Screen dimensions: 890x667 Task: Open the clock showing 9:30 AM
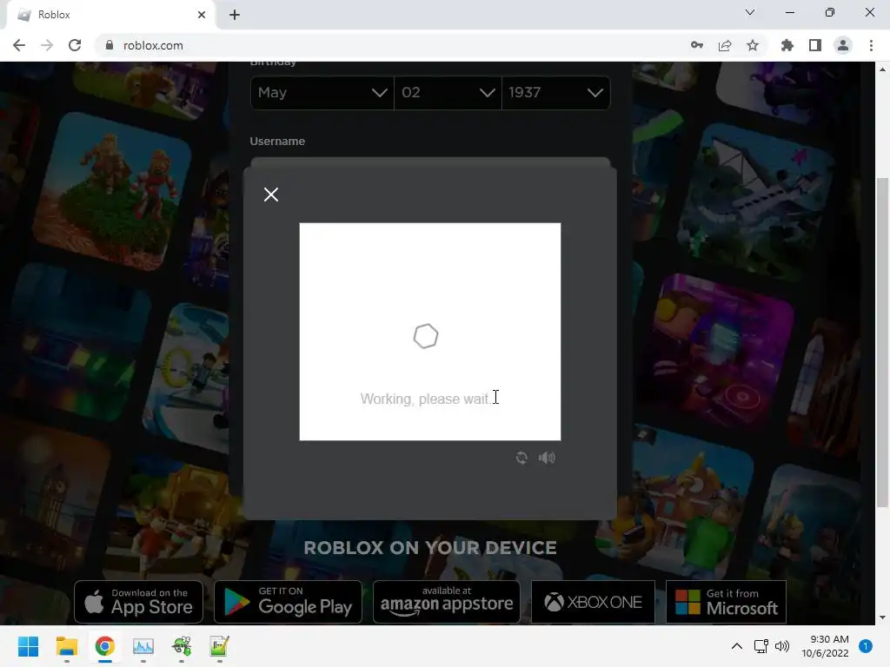[x=825, y=646]
